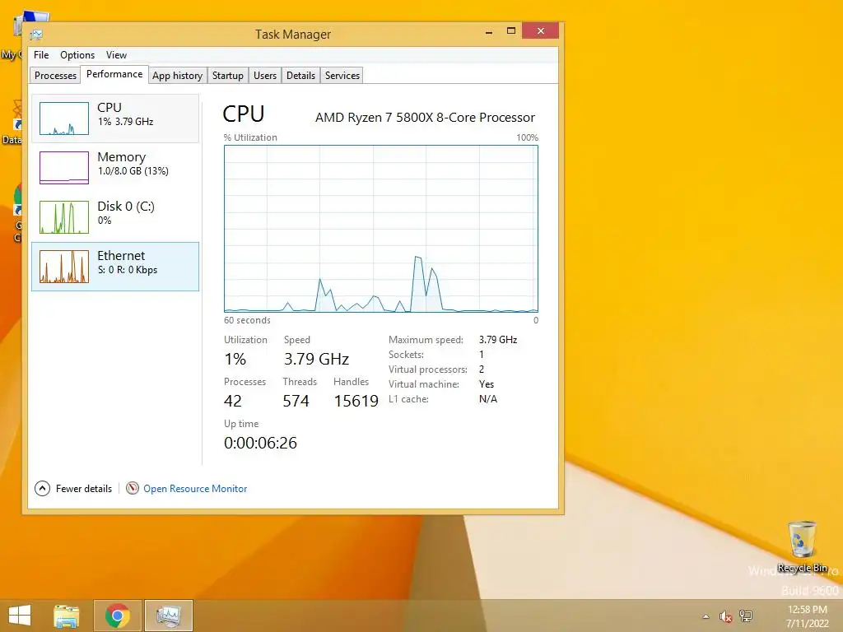Click the Virtual processors value 2
Image resolution: width=843 pixels, height=632 pixels.
point(481,369)
